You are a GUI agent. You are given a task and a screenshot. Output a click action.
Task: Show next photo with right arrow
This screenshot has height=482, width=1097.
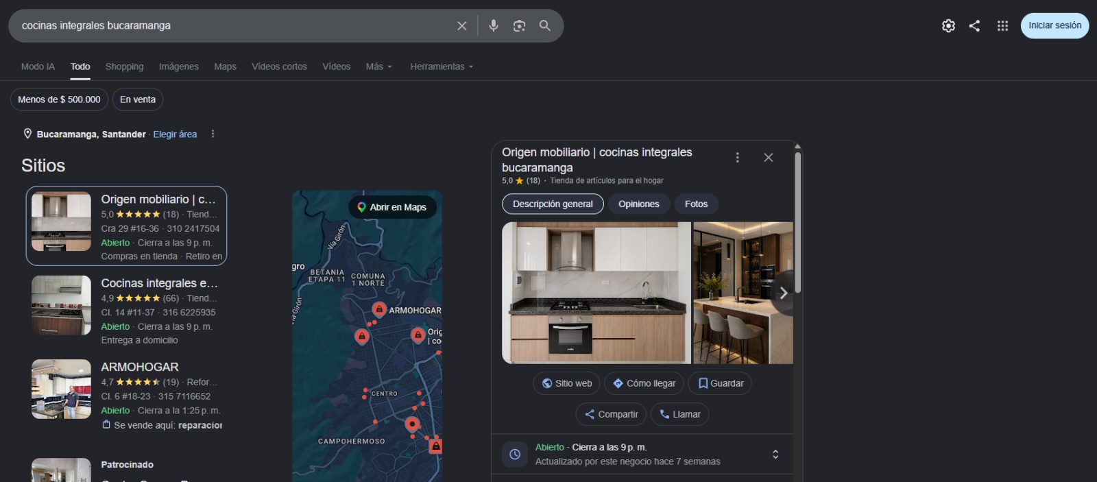783,293
